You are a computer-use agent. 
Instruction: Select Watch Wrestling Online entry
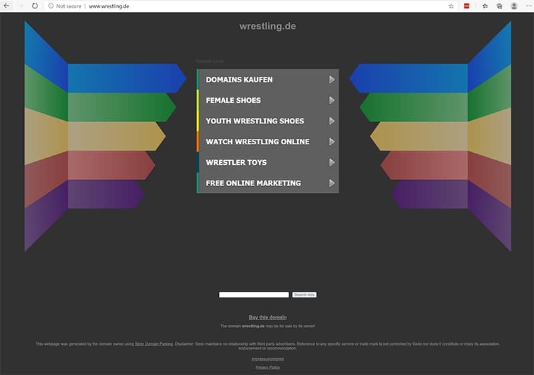(x=257, y=141)
